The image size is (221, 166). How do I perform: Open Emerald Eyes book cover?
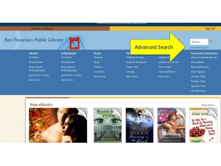(108, 125)
